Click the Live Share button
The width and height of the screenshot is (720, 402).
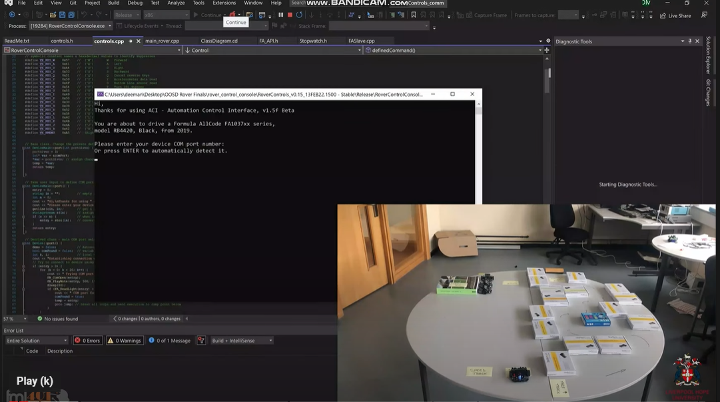tap(675, 15)
